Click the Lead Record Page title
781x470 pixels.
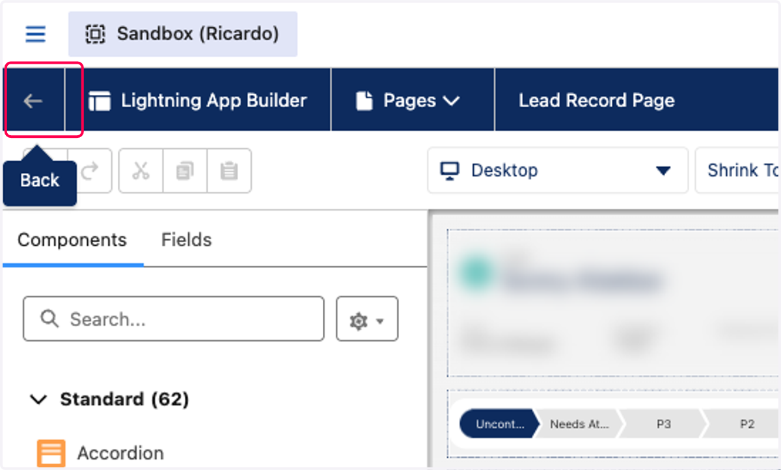point(596,101)
